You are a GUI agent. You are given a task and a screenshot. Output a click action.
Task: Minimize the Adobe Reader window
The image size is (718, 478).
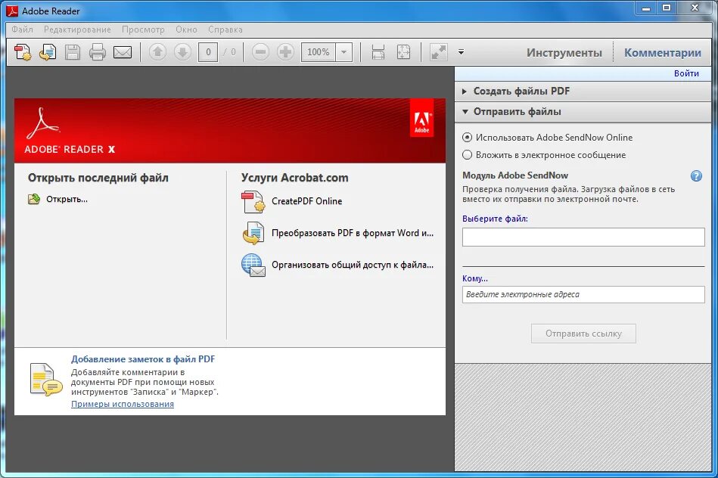point(646,8)
